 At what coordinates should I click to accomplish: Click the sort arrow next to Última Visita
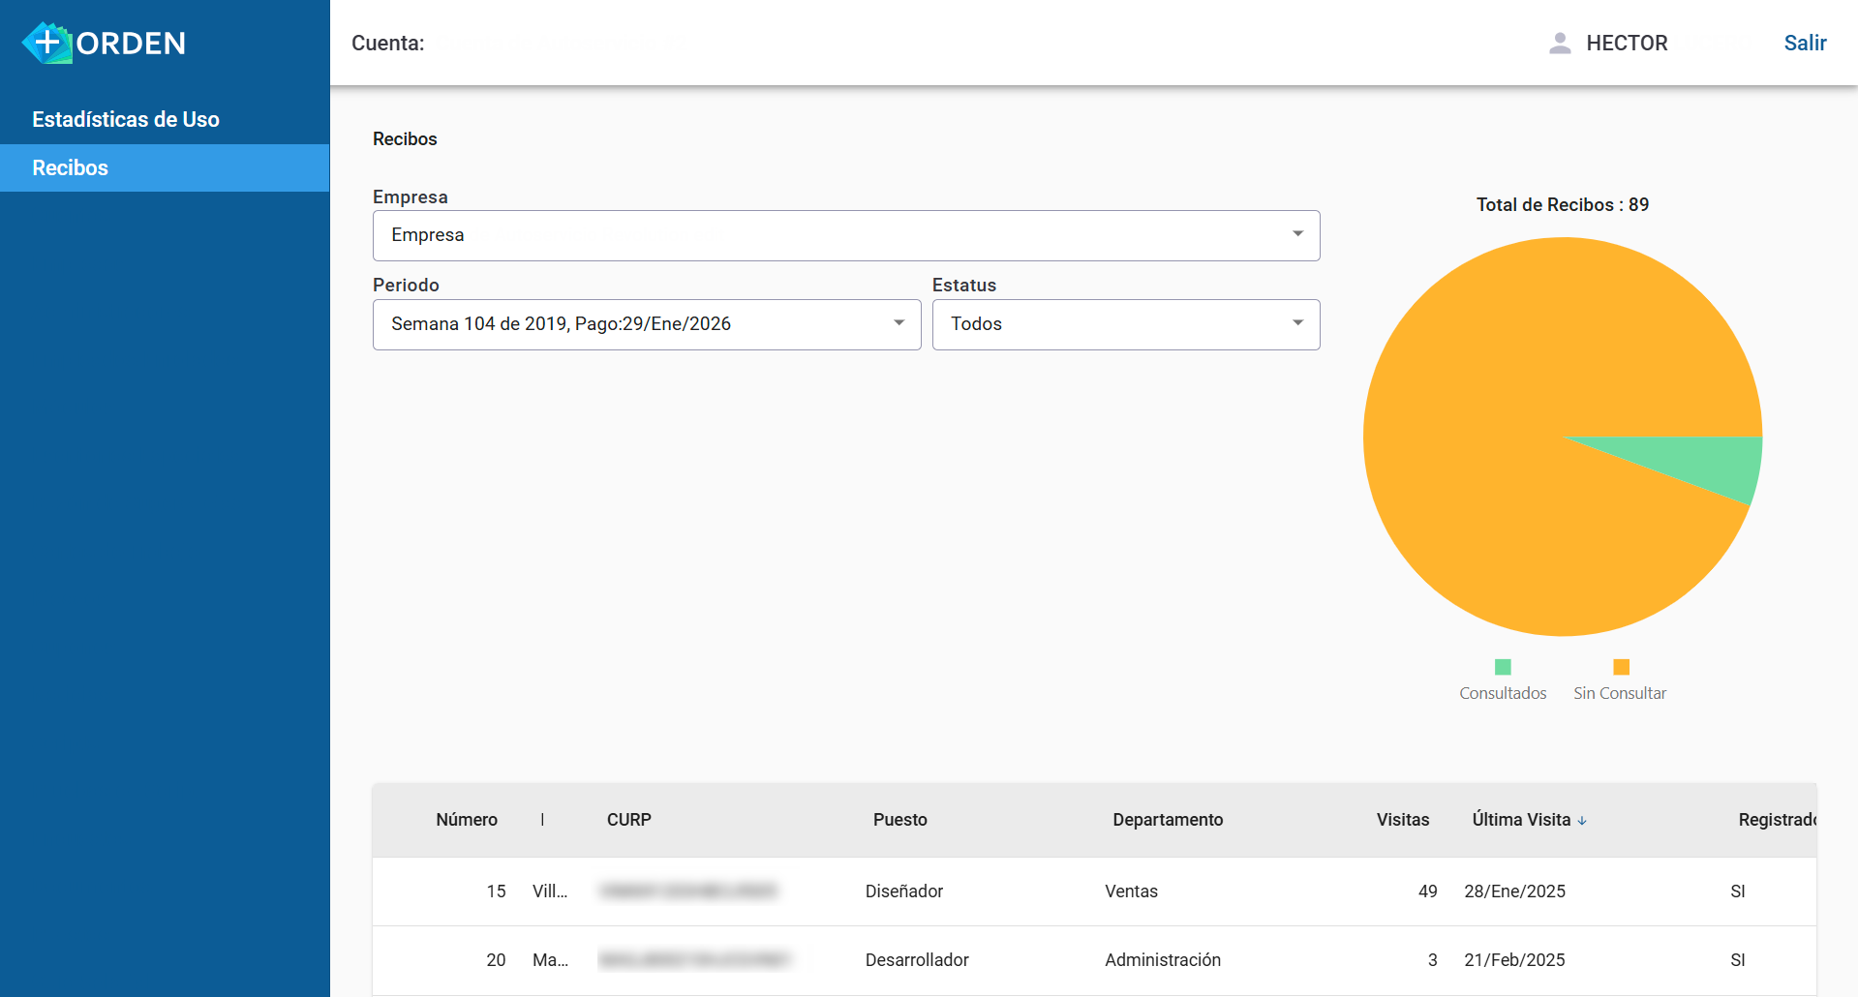tap(1582, 821)
